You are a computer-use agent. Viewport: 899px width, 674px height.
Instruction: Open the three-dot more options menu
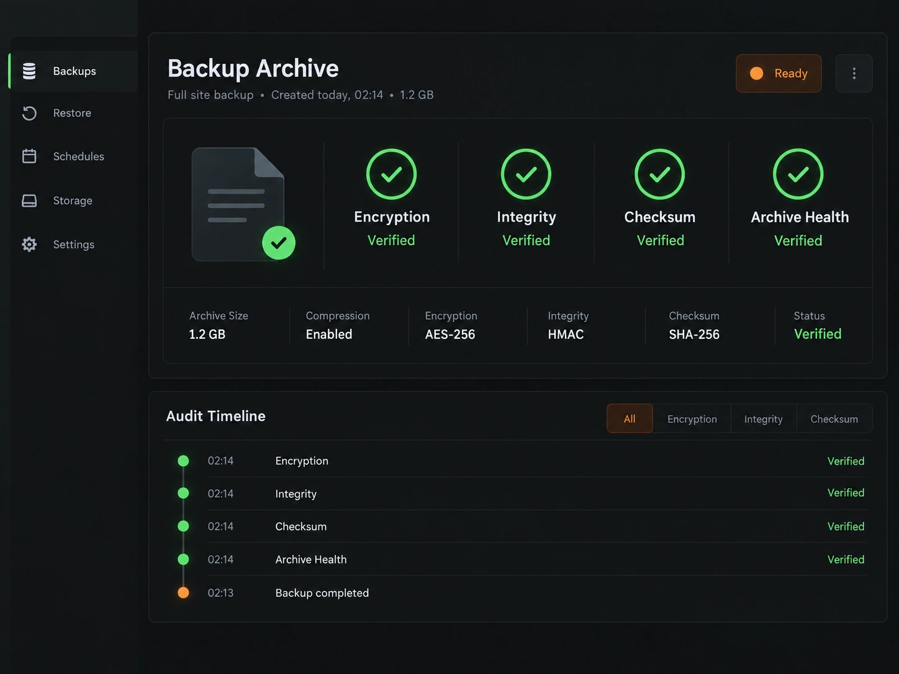(x=854, y=73)
